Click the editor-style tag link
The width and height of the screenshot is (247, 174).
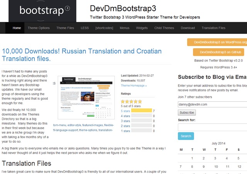(x=74, y=125)
